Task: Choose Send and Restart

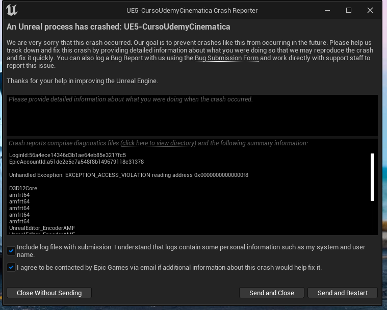Action: click(x=342, y=293)
